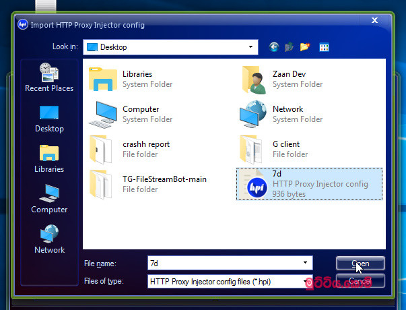Click the '936 bytes' file size text
The image size is (406, 310).
[289, 194]
